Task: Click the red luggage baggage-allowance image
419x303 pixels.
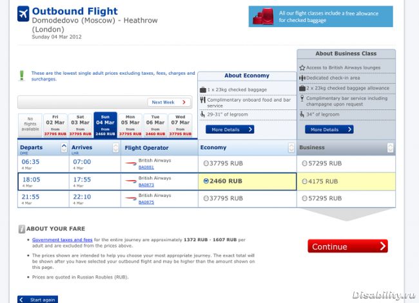Action: [264, 17]
